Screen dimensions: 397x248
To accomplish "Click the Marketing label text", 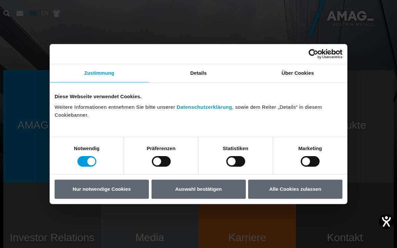I will point(310,148).
